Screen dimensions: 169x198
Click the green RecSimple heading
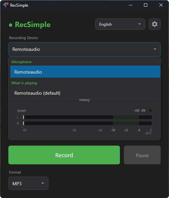click(33, 24)
